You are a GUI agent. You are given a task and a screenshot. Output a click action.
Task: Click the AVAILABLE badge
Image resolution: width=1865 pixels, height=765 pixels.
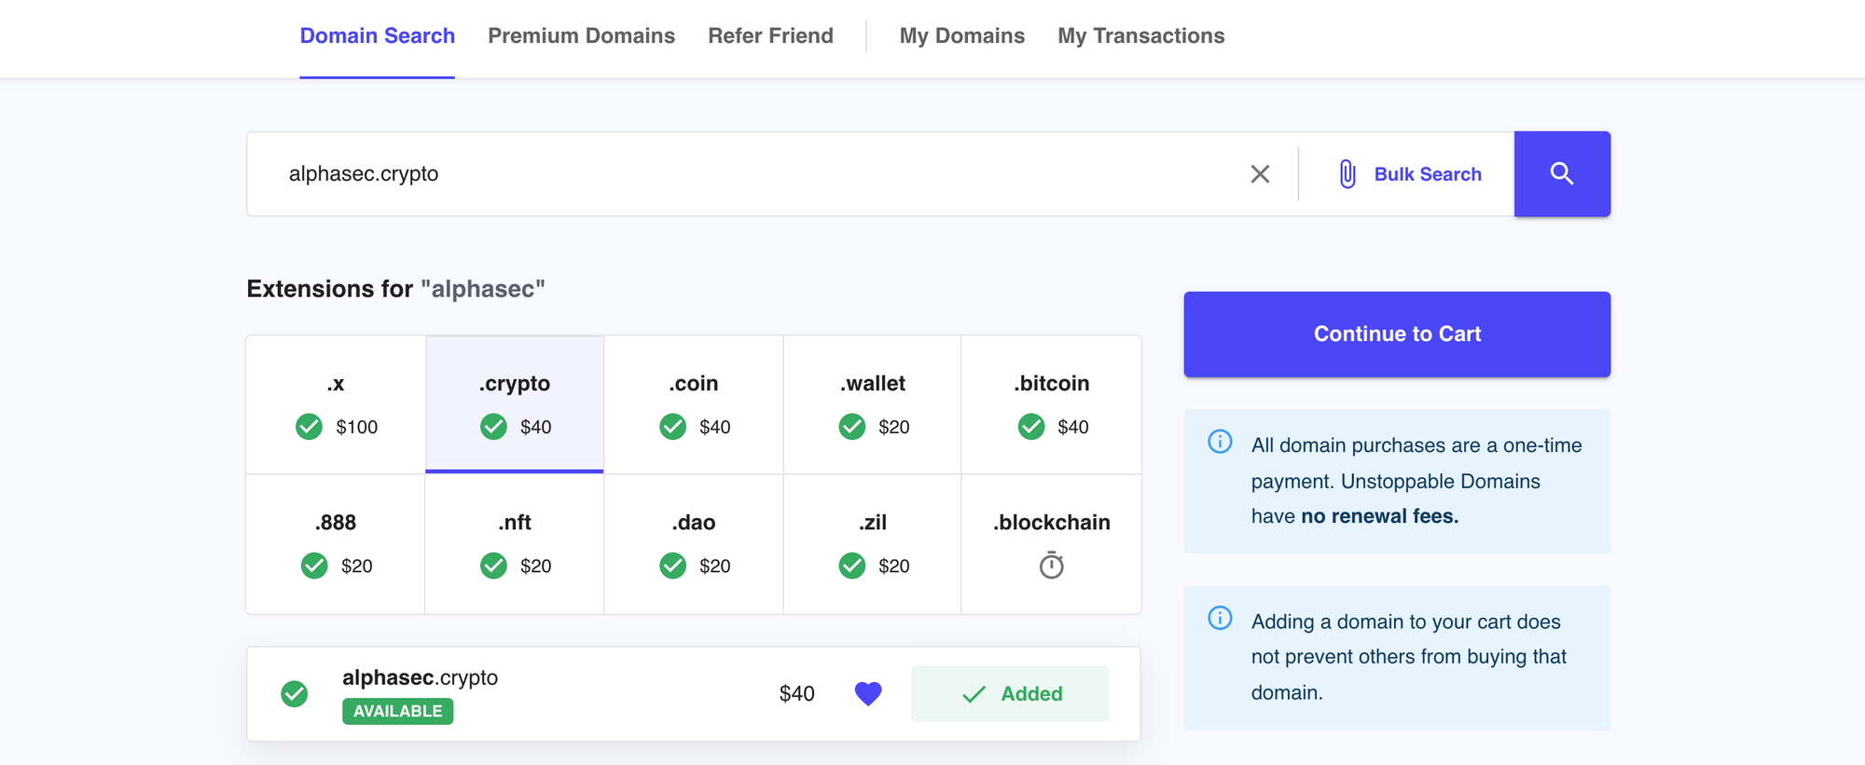(397, 711)
